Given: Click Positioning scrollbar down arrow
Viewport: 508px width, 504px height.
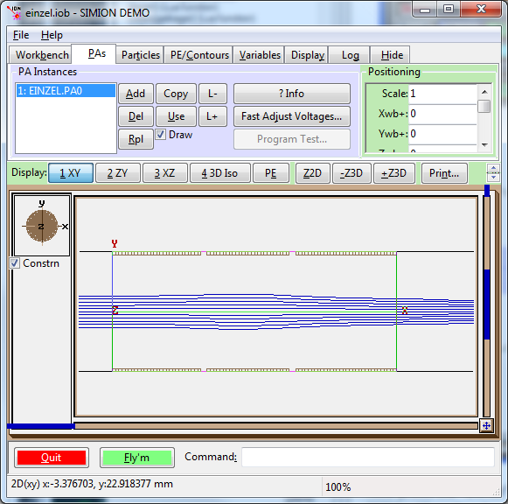Looking at the screenshot, I should tap(484, 145).
